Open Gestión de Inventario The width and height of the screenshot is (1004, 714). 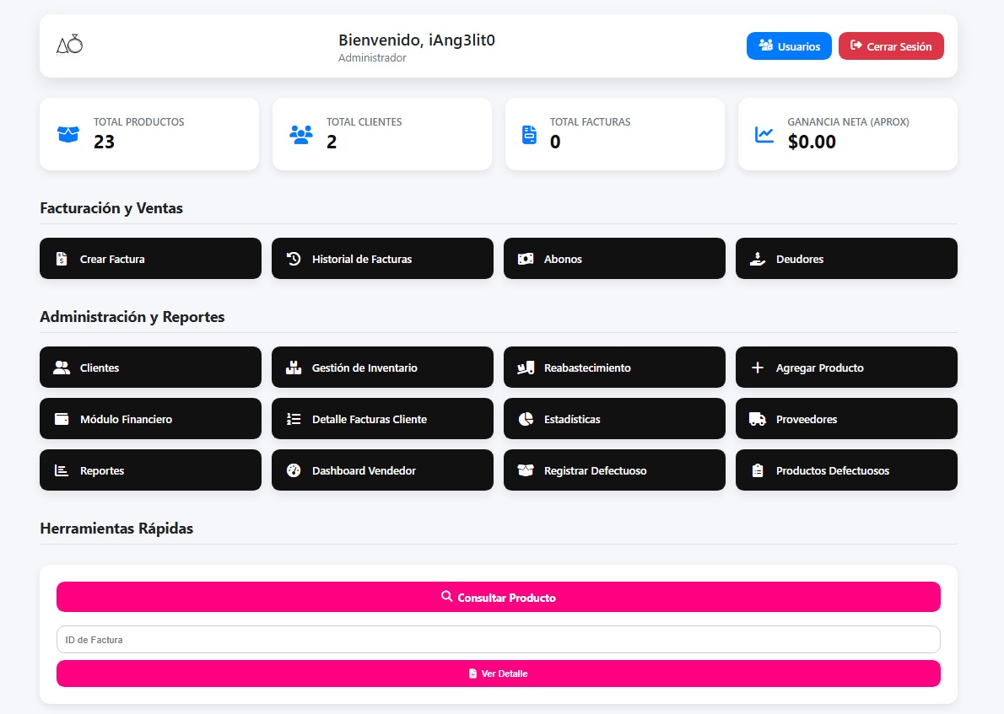click(382, 368)
